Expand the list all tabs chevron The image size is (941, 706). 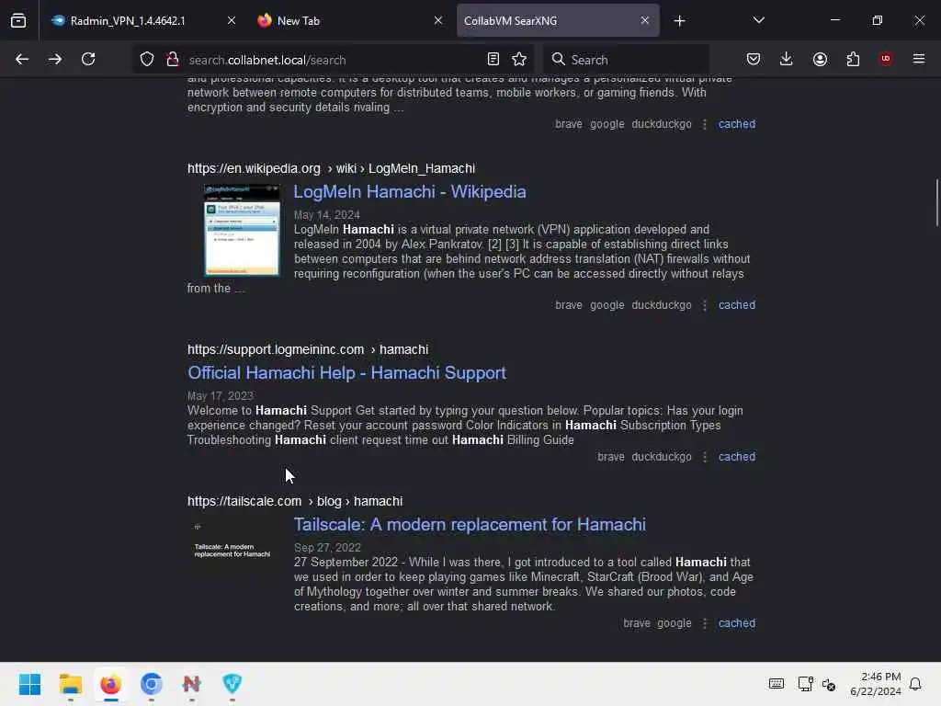pyautogui.click(x=759, y=20)
